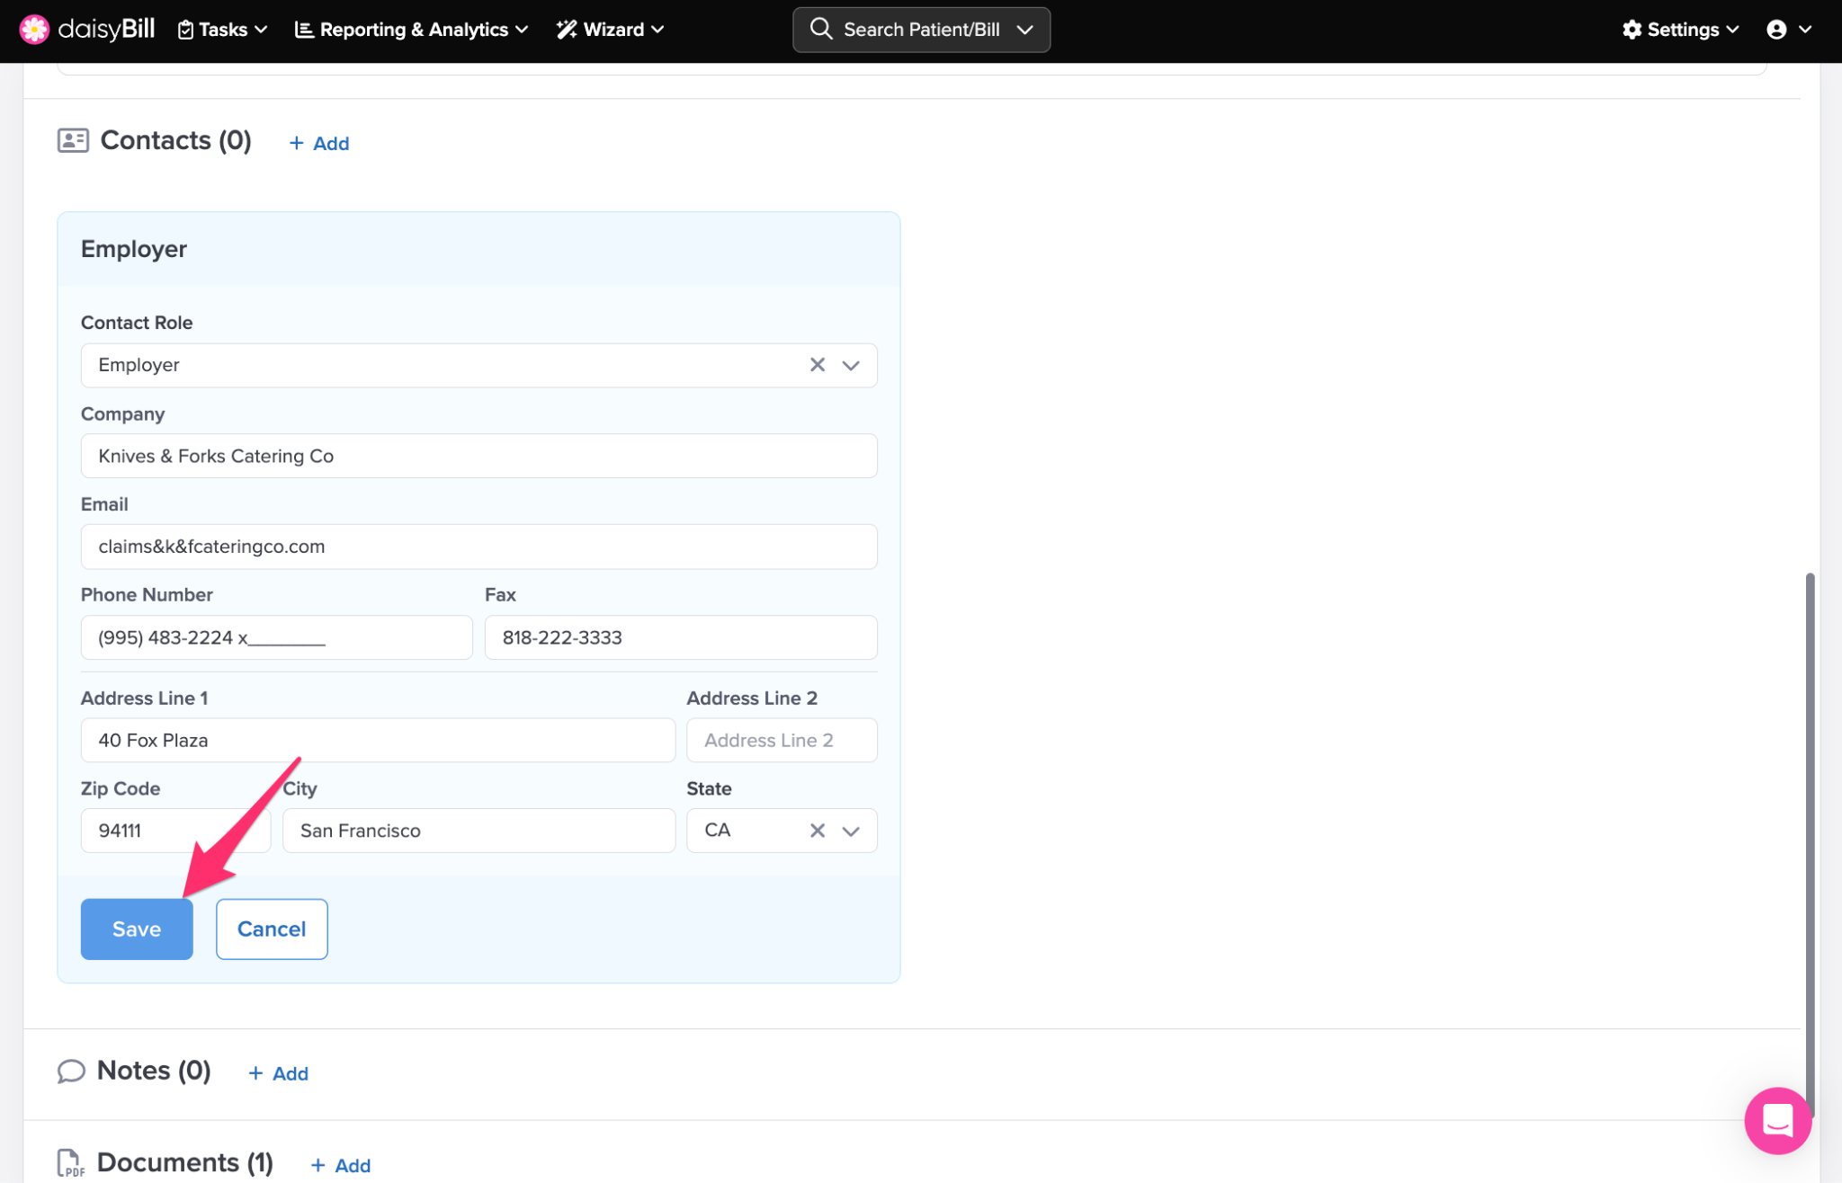This screenshot has width=1842, height=1183.
Task: Add a new contact
Action: 319,143
